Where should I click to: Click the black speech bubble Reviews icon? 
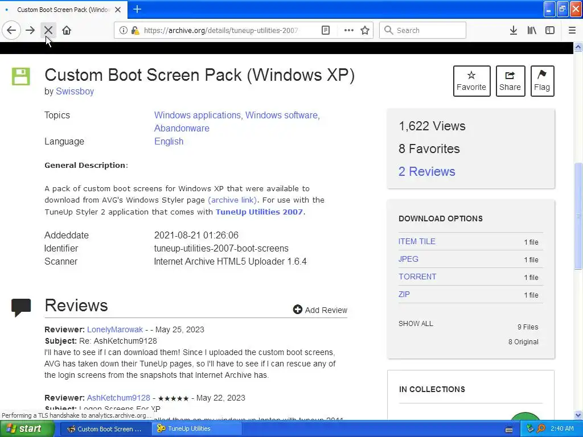tap(21, 307)
